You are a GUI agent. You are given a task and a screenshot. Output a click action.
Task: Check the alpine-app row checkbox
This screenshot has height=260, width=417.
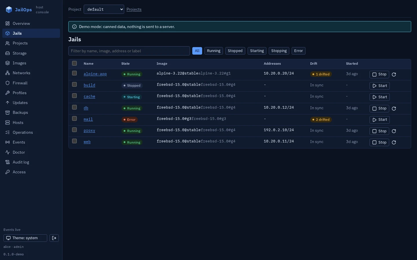point(74,73)
